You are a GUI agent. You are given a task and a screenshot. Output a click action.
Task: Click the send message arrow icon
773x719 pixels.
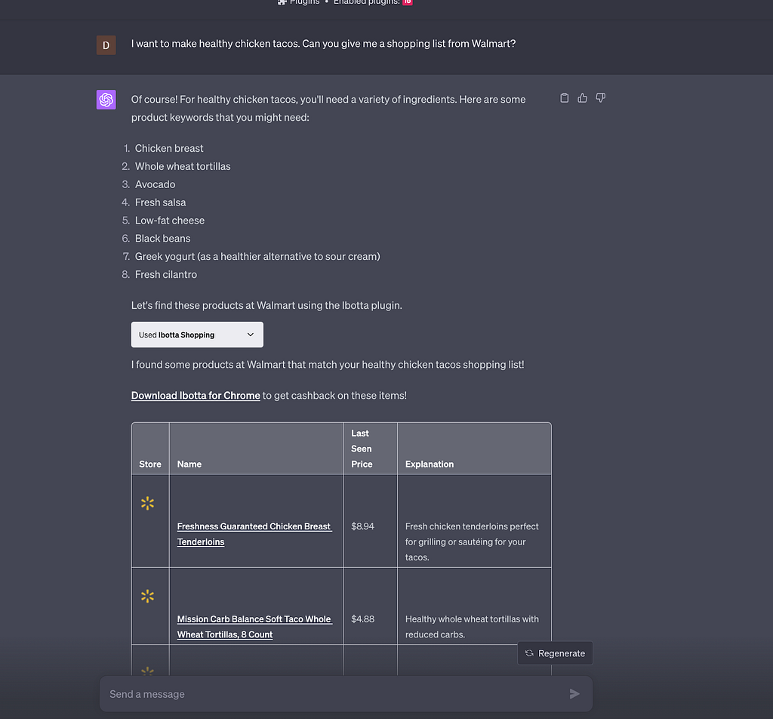pyautogui.click(x=574, y=694)
